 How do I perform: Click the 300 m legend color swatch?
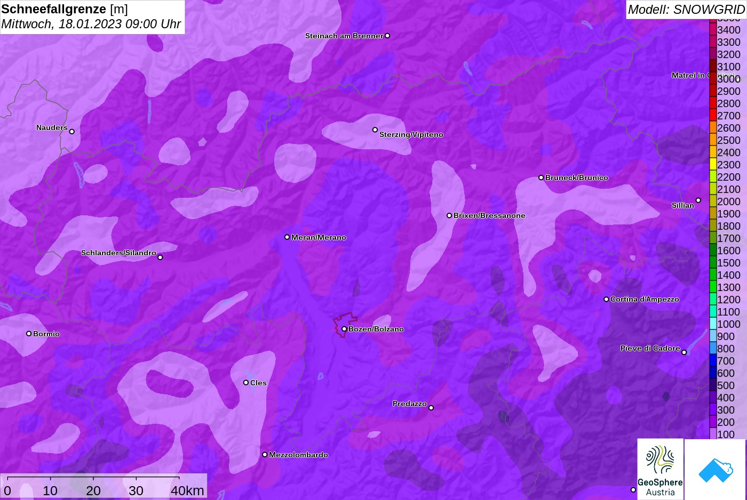(713, 409)
